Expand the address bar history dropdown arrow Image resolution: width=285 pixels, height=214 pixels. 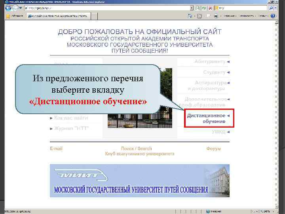click(192, 8)
